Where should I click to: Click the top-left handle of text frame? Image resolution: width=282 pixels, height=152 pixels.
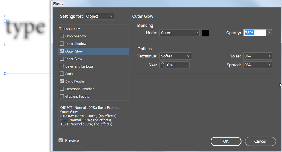point(5,17)
